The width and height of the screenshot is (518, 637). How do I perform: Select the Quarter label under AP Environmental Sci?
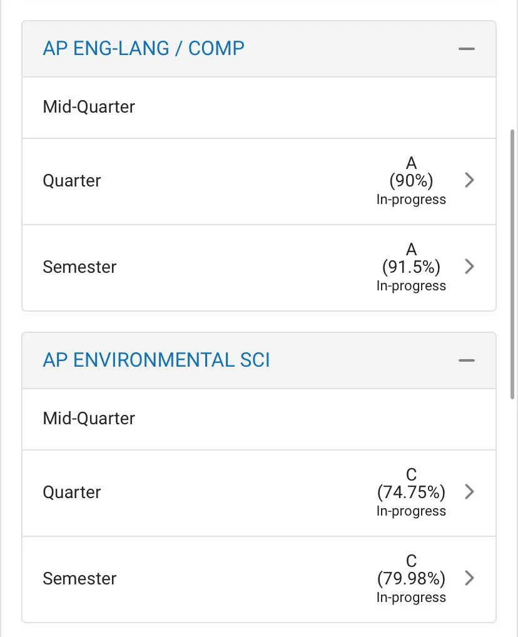tap(72, 492)
